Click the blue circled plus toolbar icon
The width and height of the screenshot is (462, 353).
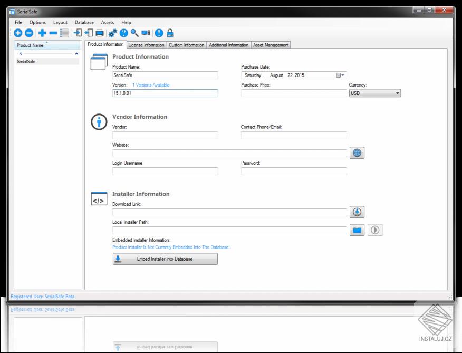[18, 33]
